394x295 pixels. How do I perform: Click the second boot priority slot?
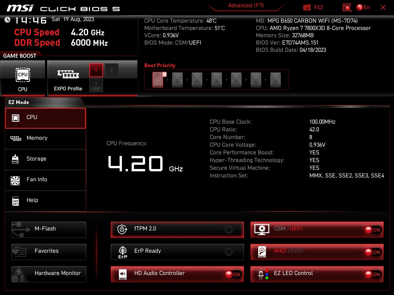pyautogui.click(x=177, y=80)
